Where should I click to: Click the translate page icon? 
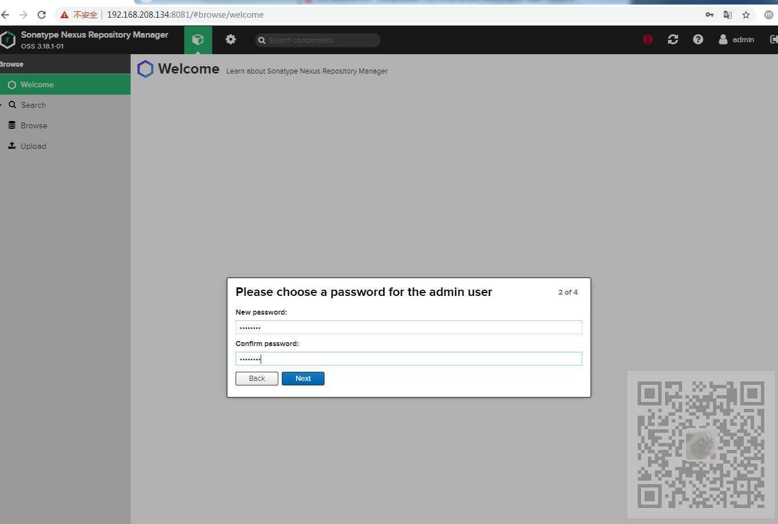728,15
